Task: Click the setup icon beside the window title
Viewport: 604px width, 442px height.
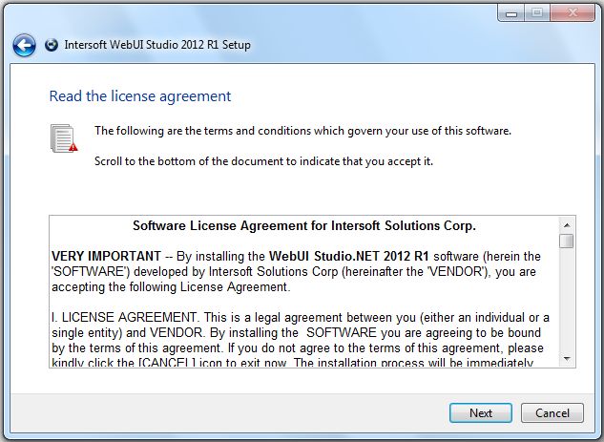Action: pyautogui.click(x=52, y=45)
